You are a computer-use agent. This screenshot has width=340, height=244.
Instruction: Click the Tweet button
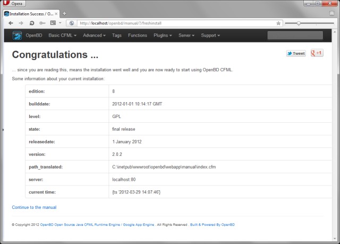(x=296, y=53)
